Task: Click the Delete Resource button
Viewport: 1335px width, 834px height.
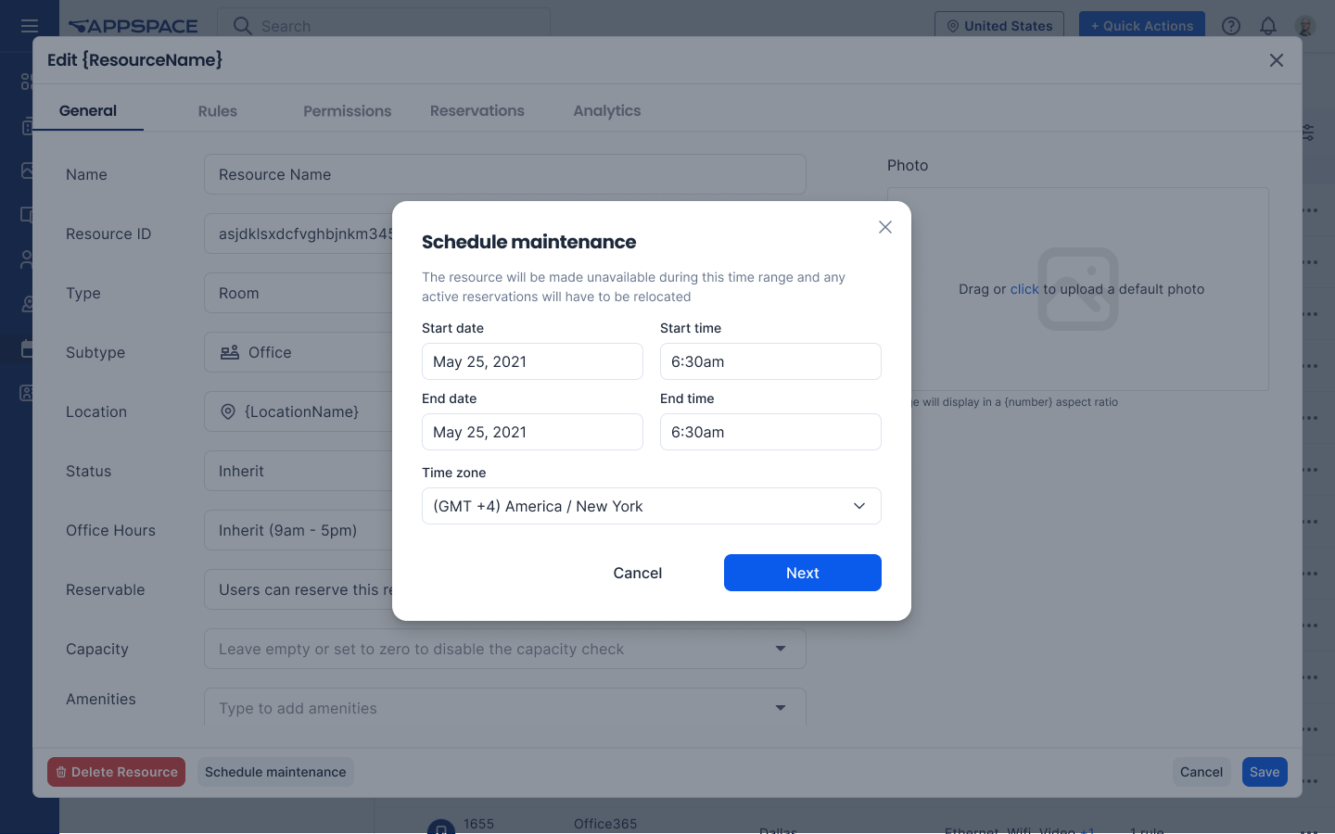Action: point(116,771)
